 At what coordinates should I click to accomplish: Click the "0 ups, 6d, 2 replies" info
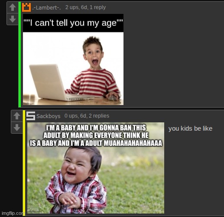[x=87, y=116]
